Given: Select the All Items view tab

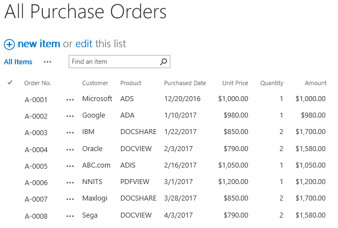Looking at the screenshot, I should coord(18,62).
